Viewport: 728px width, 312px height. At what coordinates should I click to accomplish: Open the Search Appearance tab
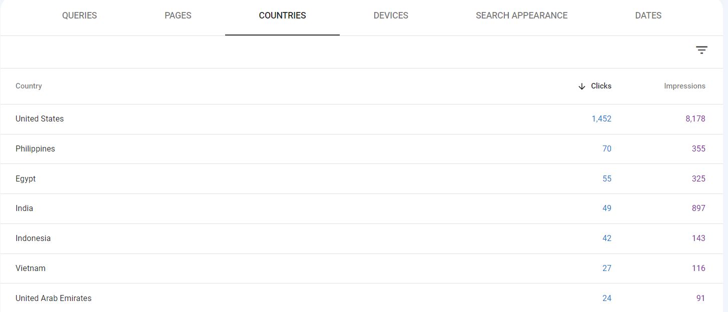point(521,15)
